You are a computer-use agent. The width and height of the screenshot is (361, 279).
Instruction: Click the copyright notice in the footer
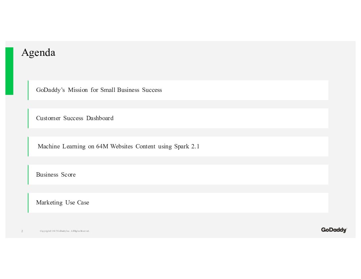click(65, 231)
